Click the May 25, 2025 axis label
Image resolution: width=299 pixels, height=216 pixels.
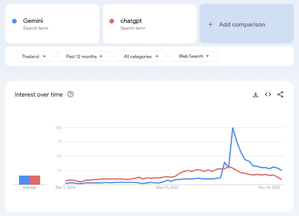coord(167,188)
